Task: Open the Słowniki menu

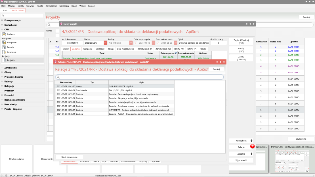Action: point(30,6)
